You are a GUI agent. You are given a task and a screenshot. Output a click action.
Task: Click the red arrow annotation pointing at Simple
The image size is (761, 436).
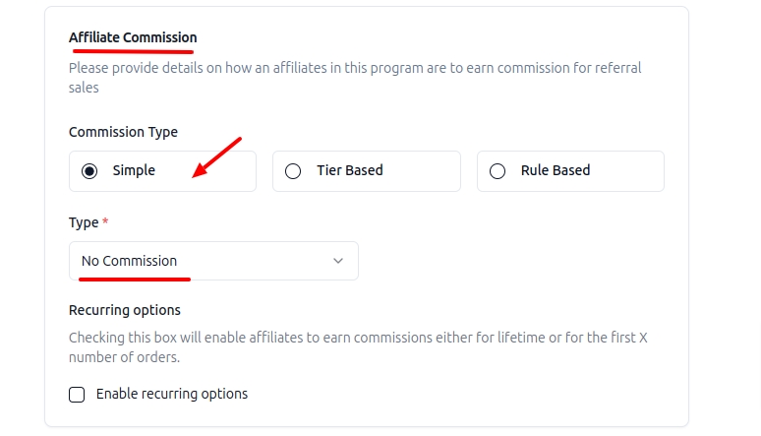216,157
